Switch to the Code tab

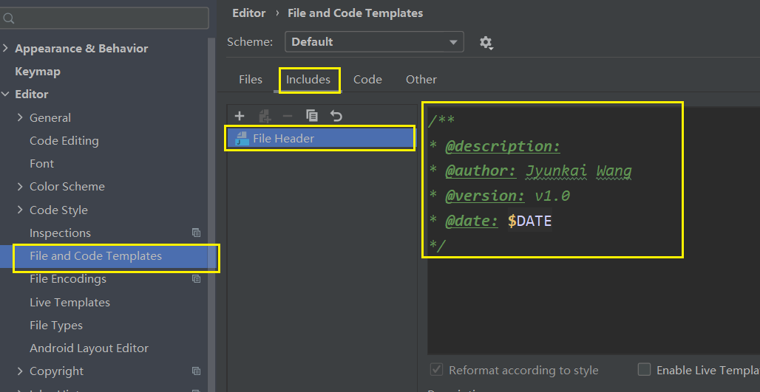367,80
